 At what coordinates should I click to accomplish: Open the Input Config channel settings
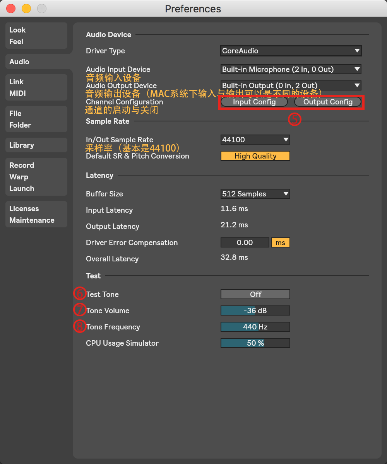pyautogui.click(x=253, y=102)
